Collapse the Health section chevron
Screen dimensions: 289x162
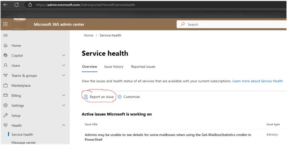(64, 125)
